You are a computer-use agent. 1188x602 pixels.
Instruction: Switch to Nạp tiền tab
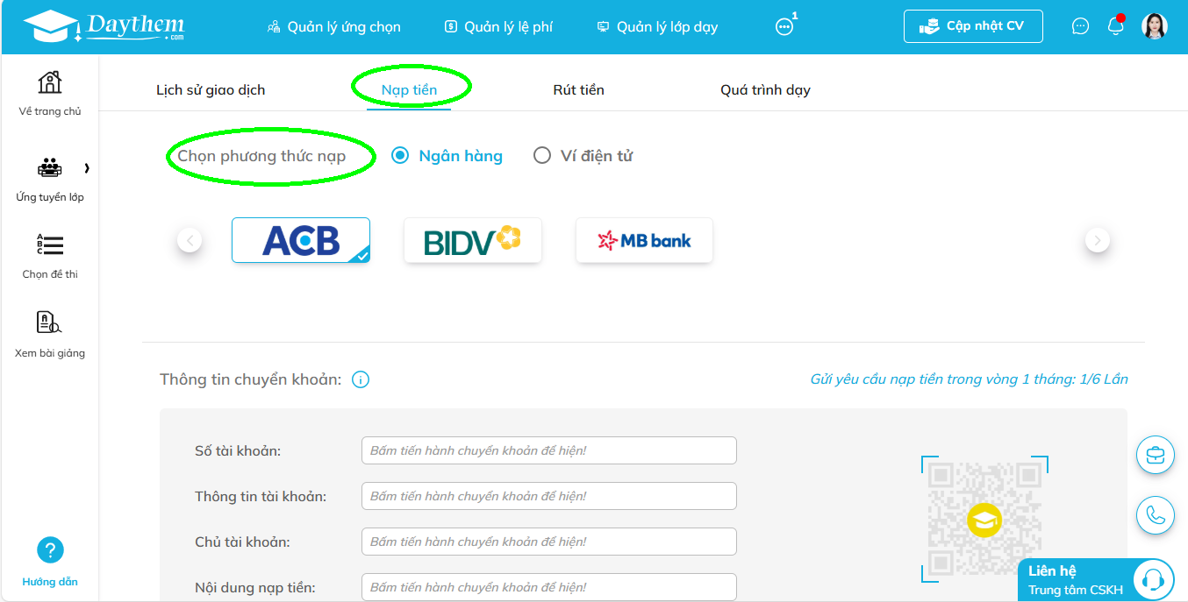pos(409,89)
